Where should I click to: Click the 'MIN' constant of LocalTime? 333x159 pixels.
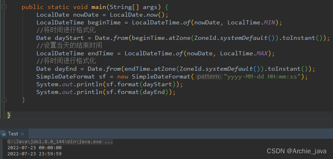click(x=269, y=22)
